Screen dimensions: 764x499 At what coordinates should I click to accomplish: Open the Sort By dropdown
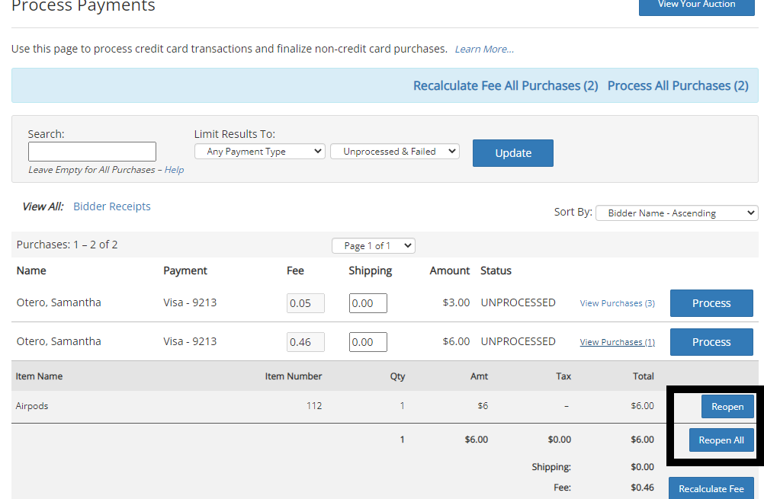(x=676, y=213)
